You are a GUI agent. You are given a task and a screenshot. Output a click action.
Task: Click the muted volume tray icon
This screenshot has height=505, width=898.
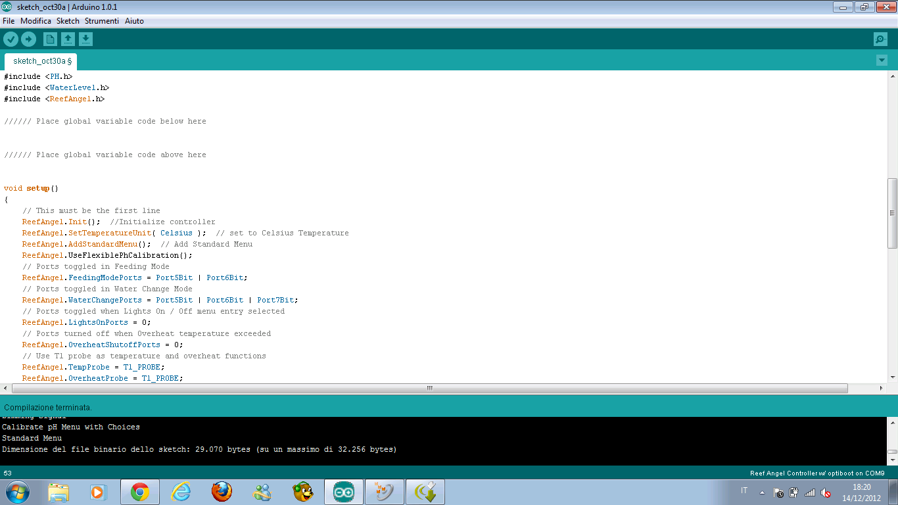826,493
